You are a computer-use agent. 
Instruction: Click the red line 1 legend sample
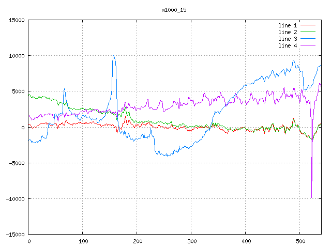pyautogui.click(x=308, y=25)
